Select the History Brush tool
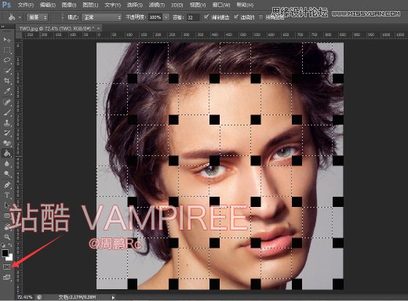Image resolution: width=408 pixels, height=301 pixels. coord(7,133)
